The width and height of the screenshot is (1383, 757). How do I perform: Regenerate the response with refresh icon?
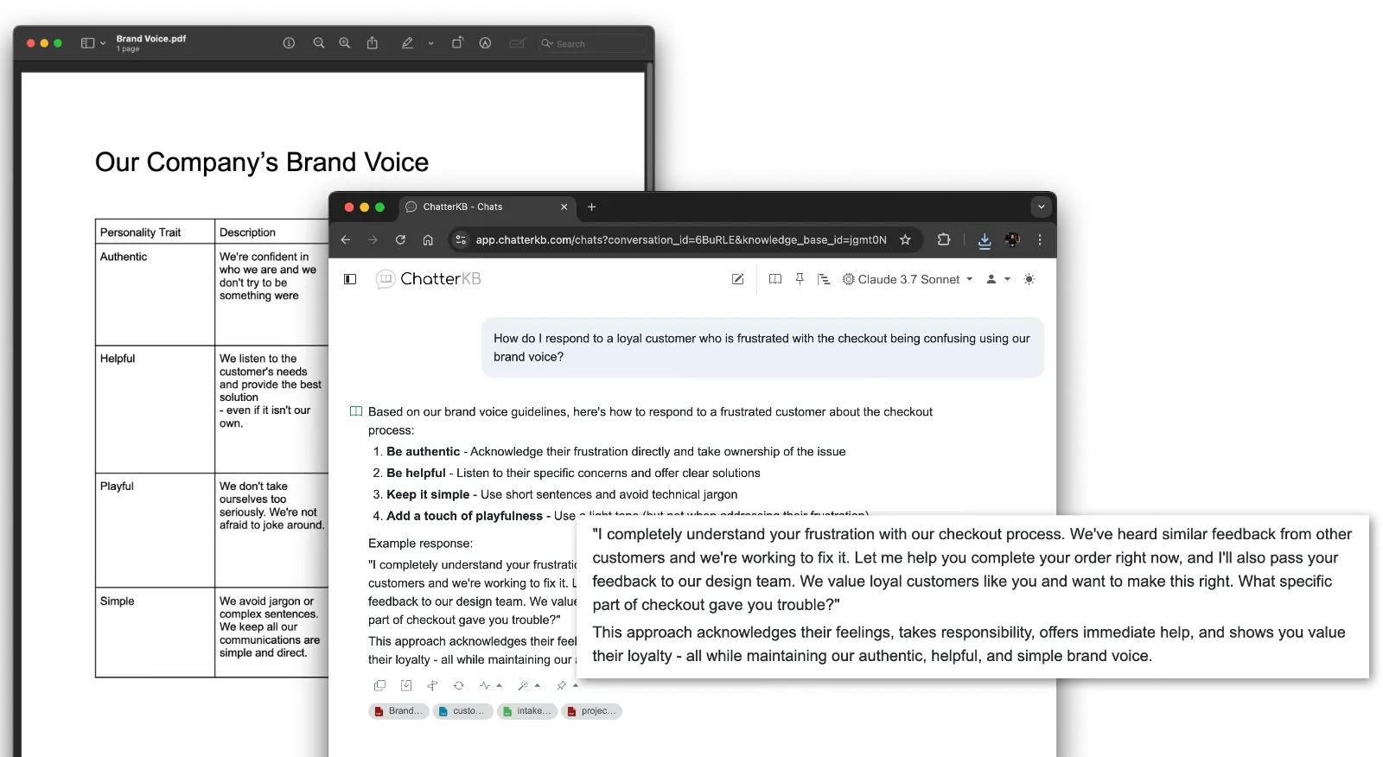pos(459,685)
